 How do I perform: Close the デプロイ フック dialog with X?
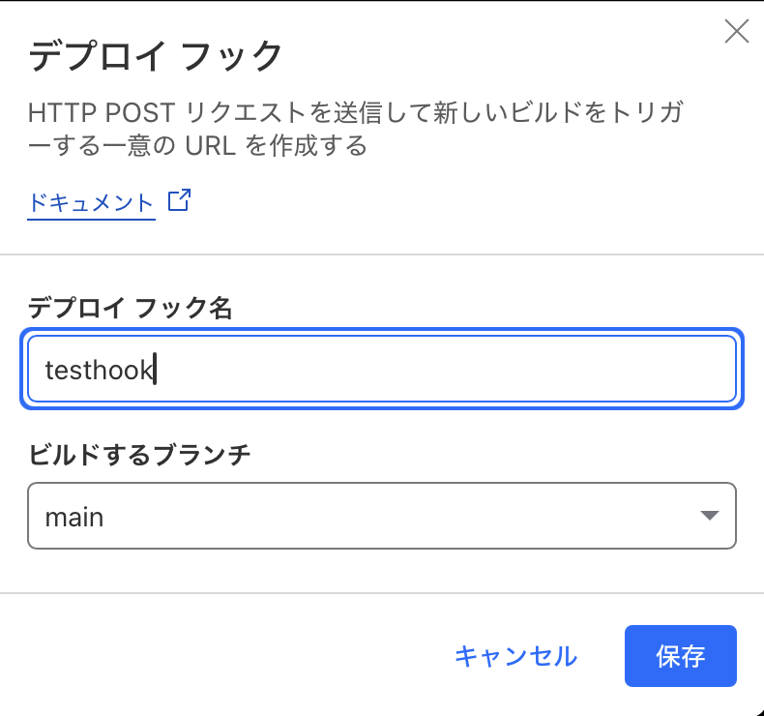(737, 32)
